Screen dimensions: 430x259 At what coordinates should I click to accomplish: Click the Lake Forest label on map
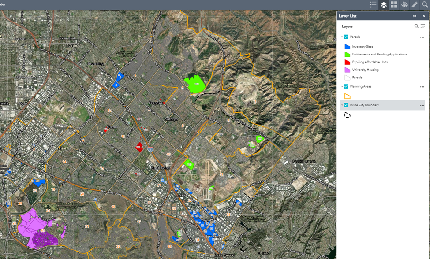tap(224, 255)
